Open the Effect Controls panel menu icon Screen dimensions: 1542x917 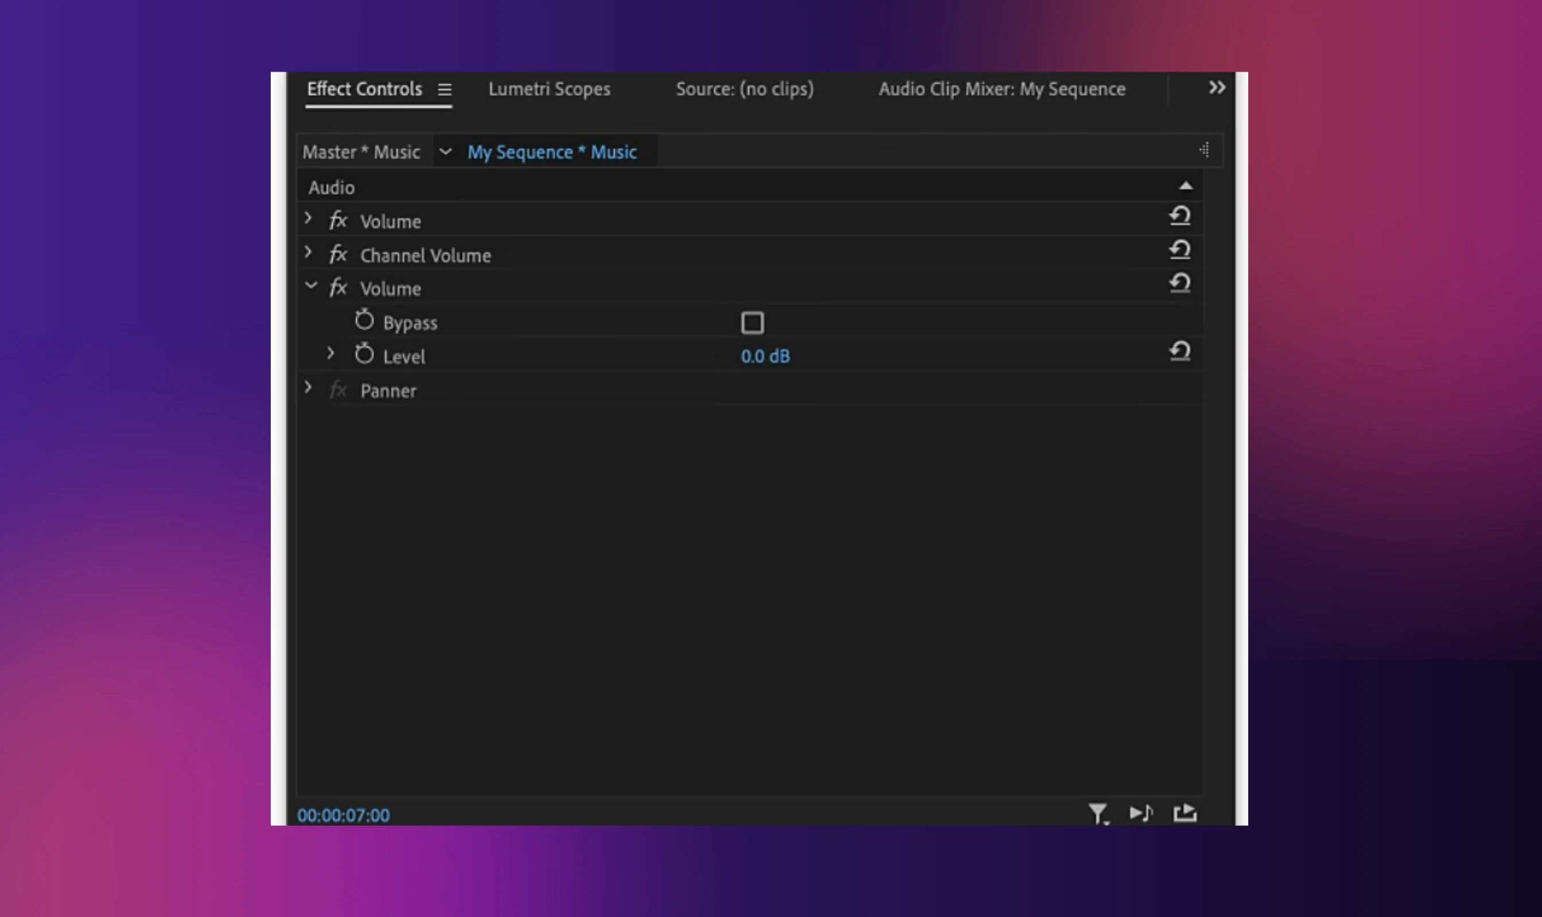(444, 89)
